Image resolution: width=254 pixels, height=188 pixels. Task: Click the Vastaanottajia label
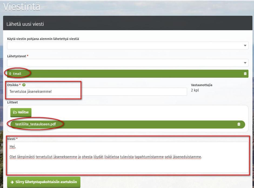point(202,85)
